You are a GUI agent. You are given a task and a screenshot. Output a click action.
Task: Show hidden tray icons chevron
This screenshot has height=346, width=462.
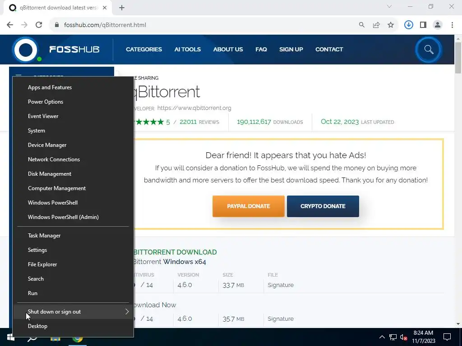pyautogui.click(x=382, y=337)
